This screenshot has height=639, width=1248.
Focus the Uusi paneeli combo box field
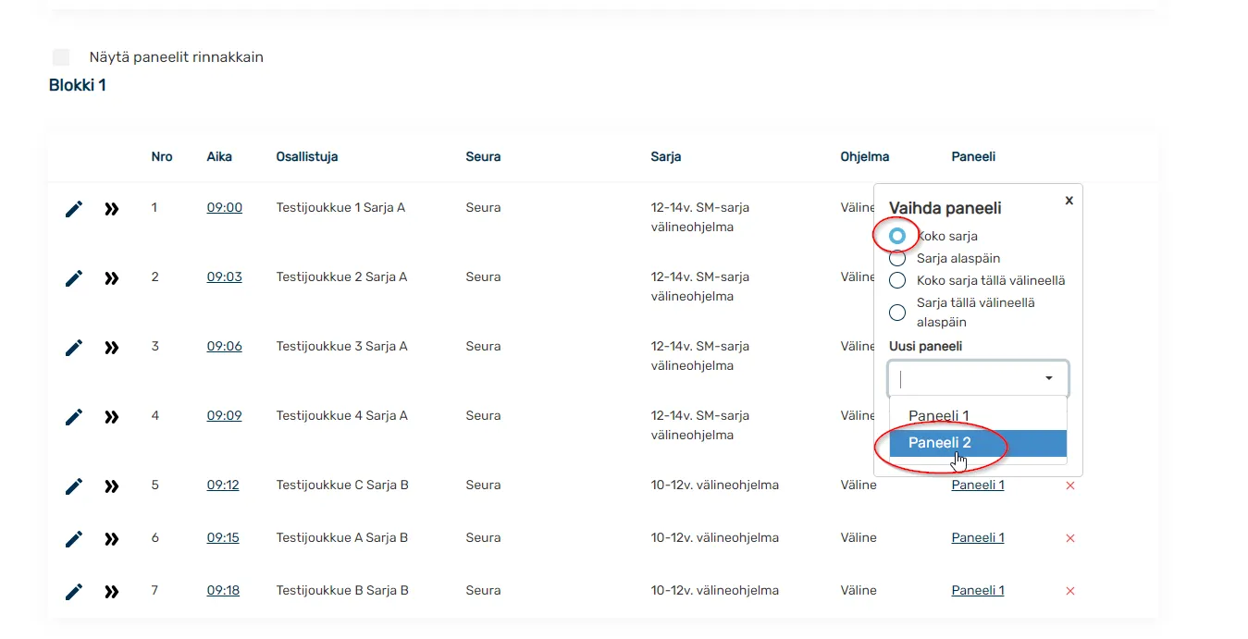[x=978, y=378]
